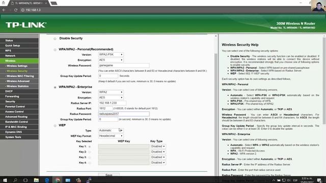This screenshot has width=326, height=183.
Task: Choose Key 3 radio button
Action: pyautogui.click(x=90, y=157)
